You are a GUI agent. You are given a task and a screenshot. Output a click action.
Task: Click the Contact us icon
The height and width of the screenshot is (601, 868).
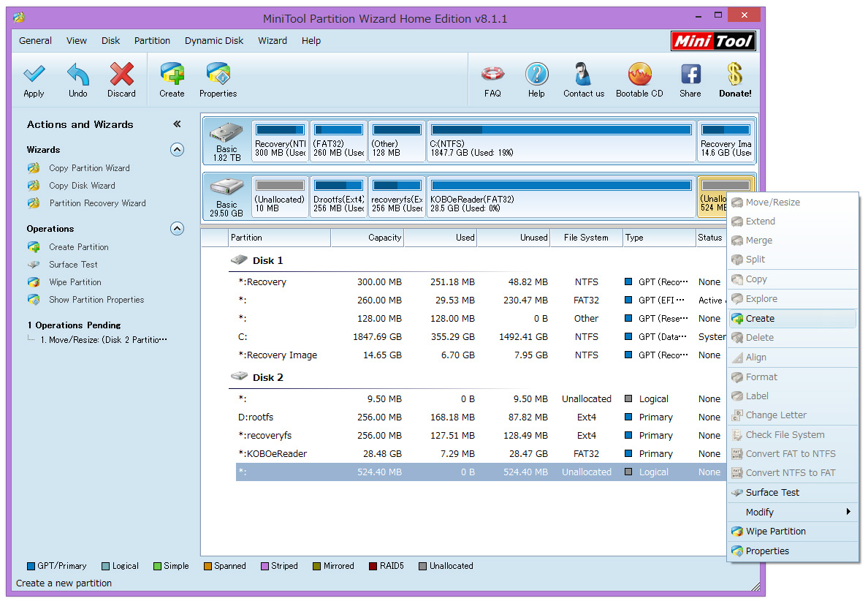point(583,74)
